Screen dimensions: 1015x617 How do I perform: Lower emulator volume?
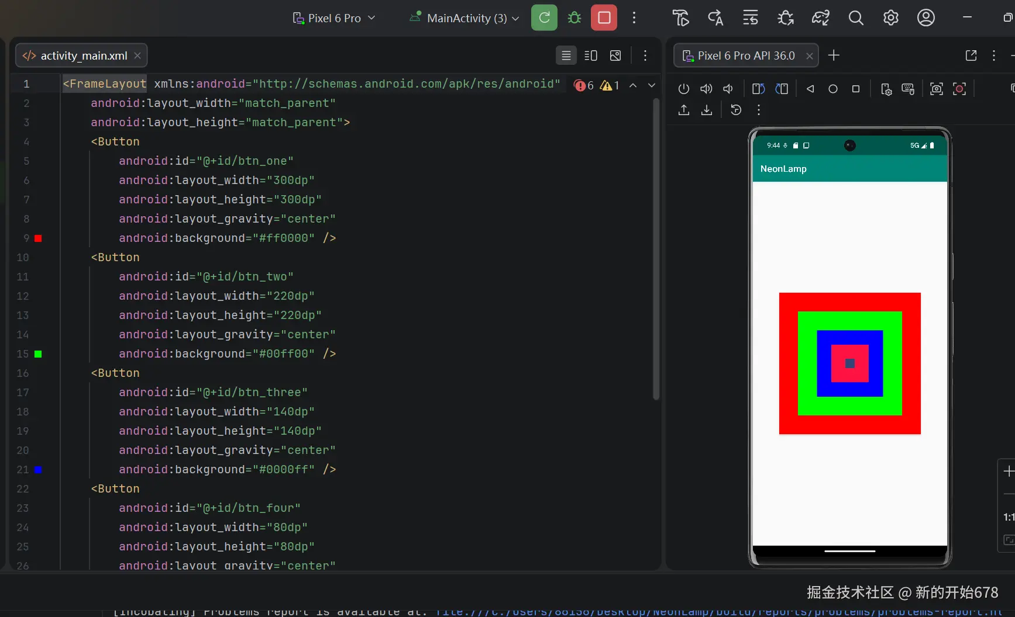[728, 89]
